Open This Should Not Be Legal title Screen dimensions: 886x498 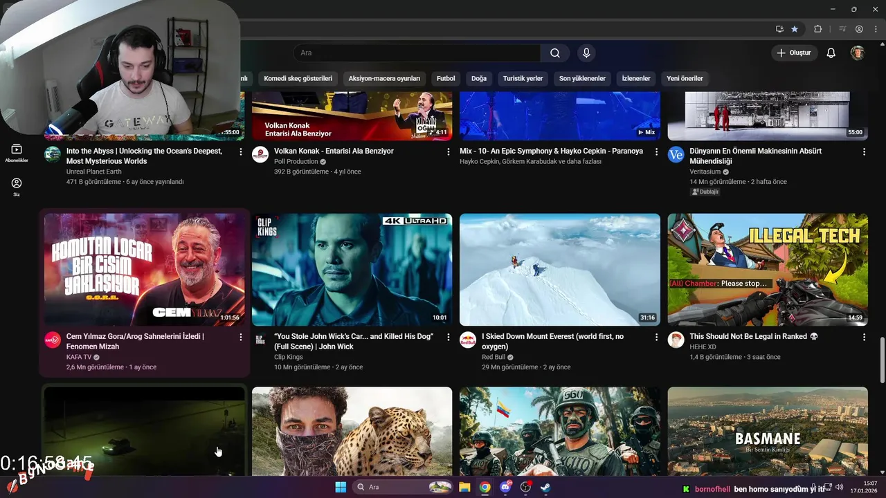tap(754, 336)
